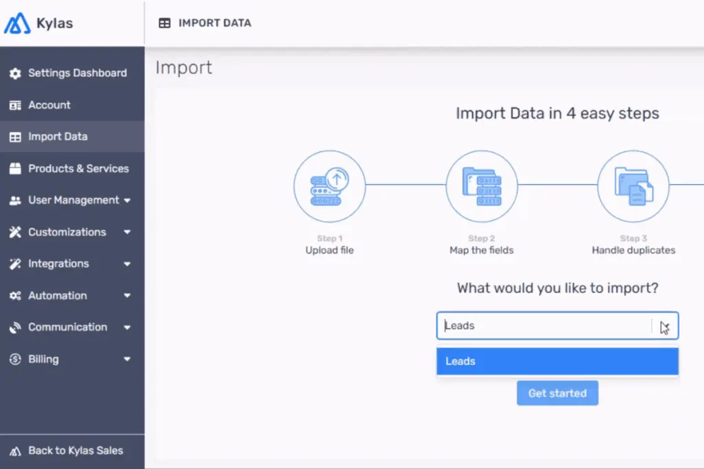704x469 pixels.
Task: Click the Settings Dashboard gear icon
Action: pyautogui.click(x=15, y=73)
